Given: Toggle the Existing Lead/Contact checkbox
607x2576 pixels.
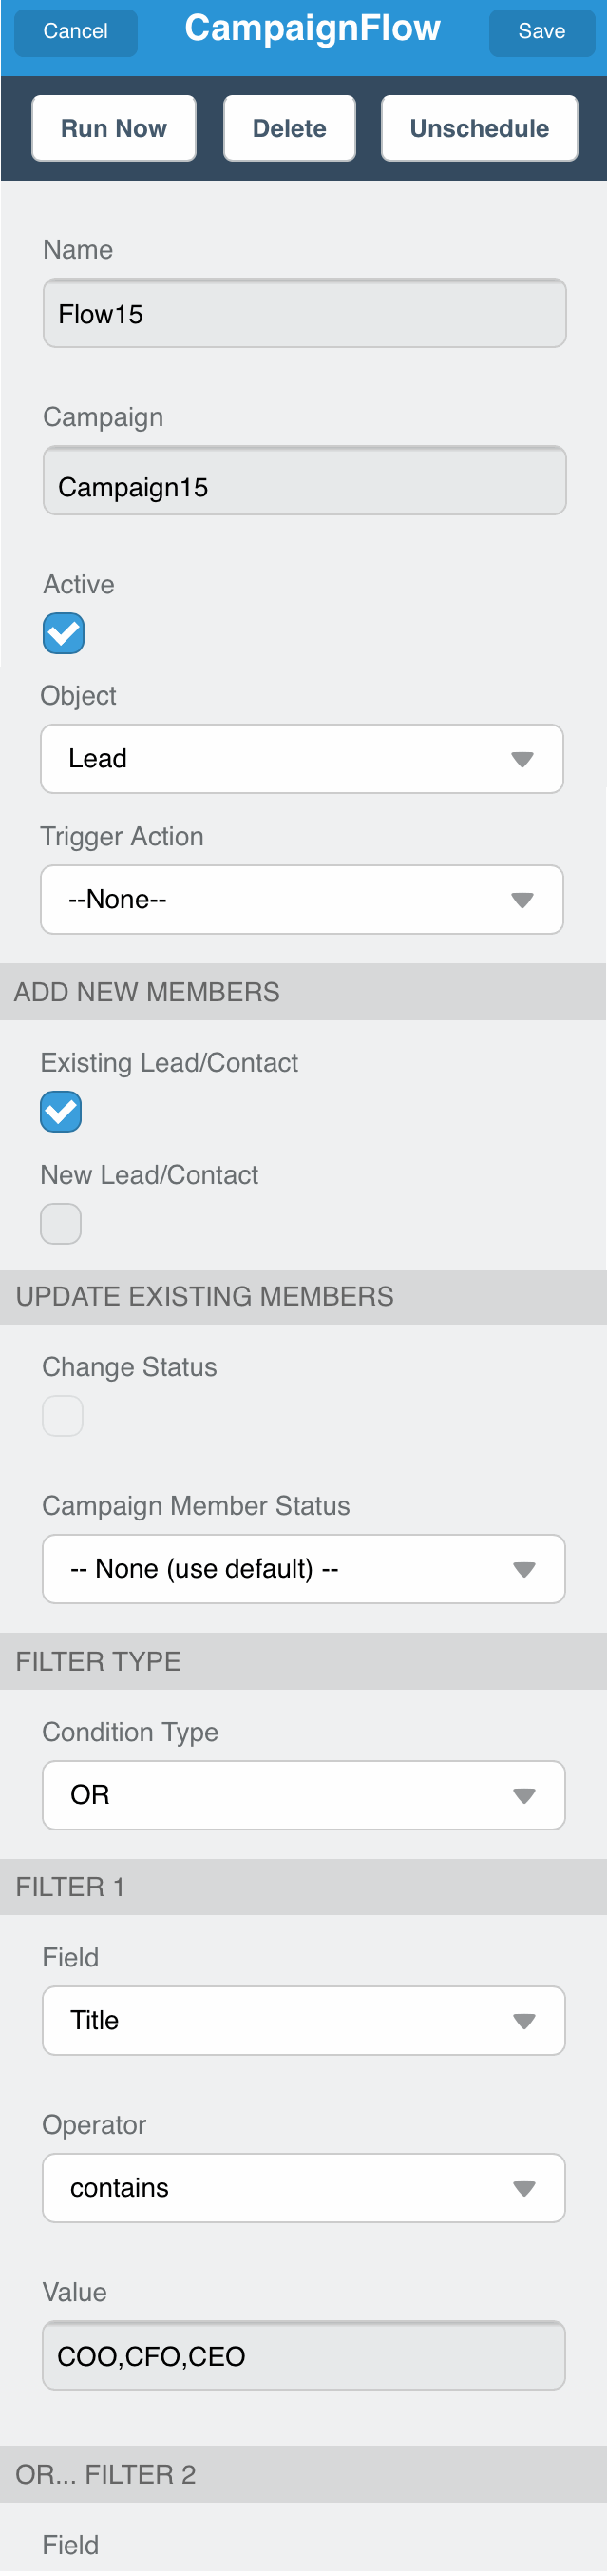Looking at the screenshot, I should (x=61, y=1111).
